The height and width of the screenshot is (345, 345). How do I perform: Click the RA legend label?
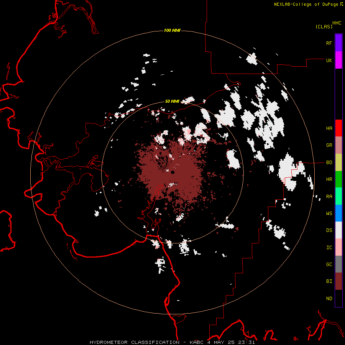click(329, 196)
